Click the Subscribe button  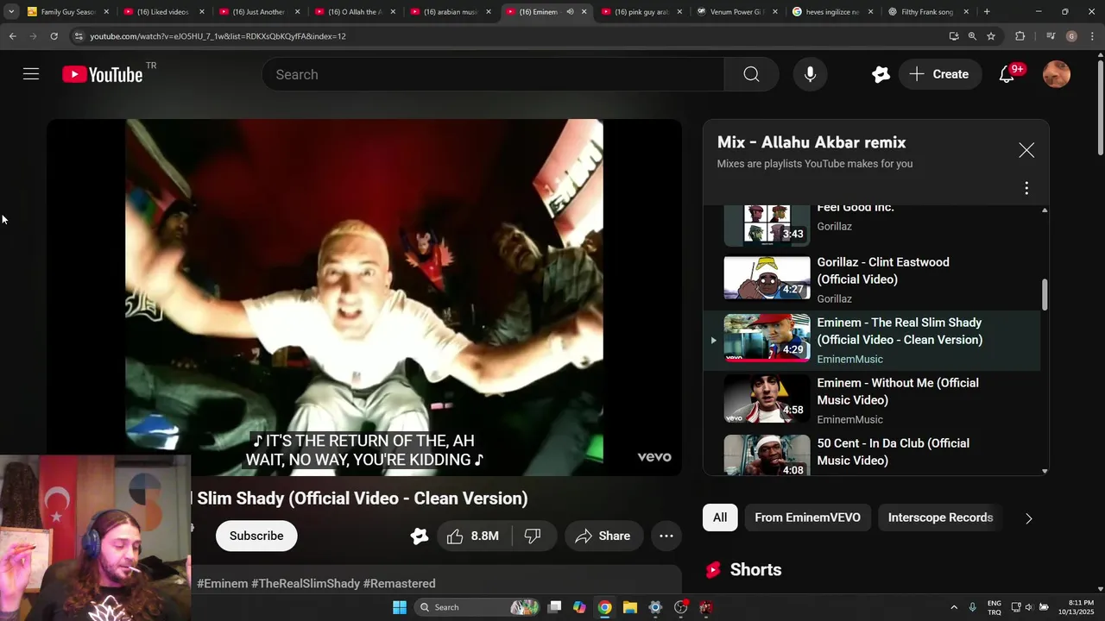point(256,536)
